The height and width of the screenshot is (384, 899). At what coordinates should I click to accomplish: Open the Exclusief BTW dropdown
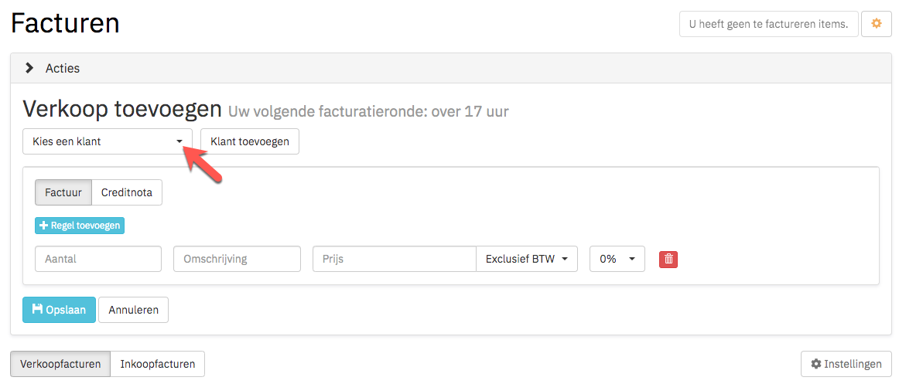[x=526, y=259]
